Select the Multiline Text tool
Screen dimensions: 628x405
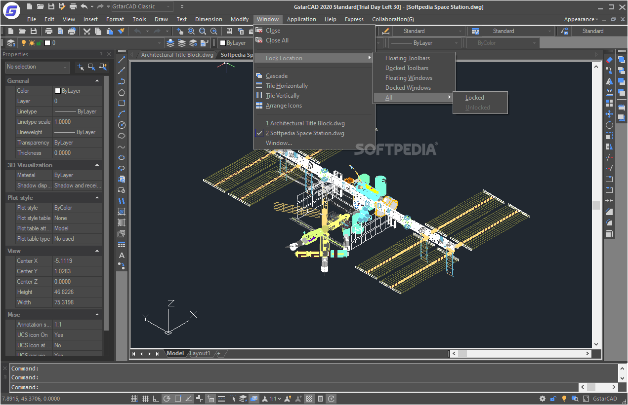pos(122,255)
